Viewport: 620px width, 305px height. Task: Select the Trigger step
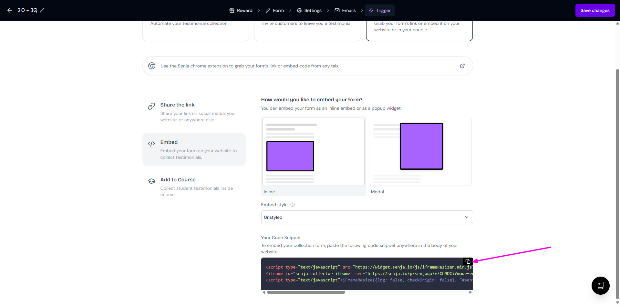380,10
